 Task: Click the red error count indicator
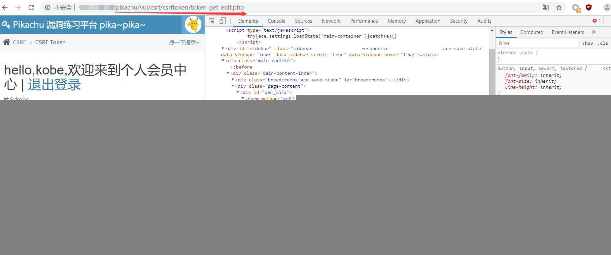597,21
